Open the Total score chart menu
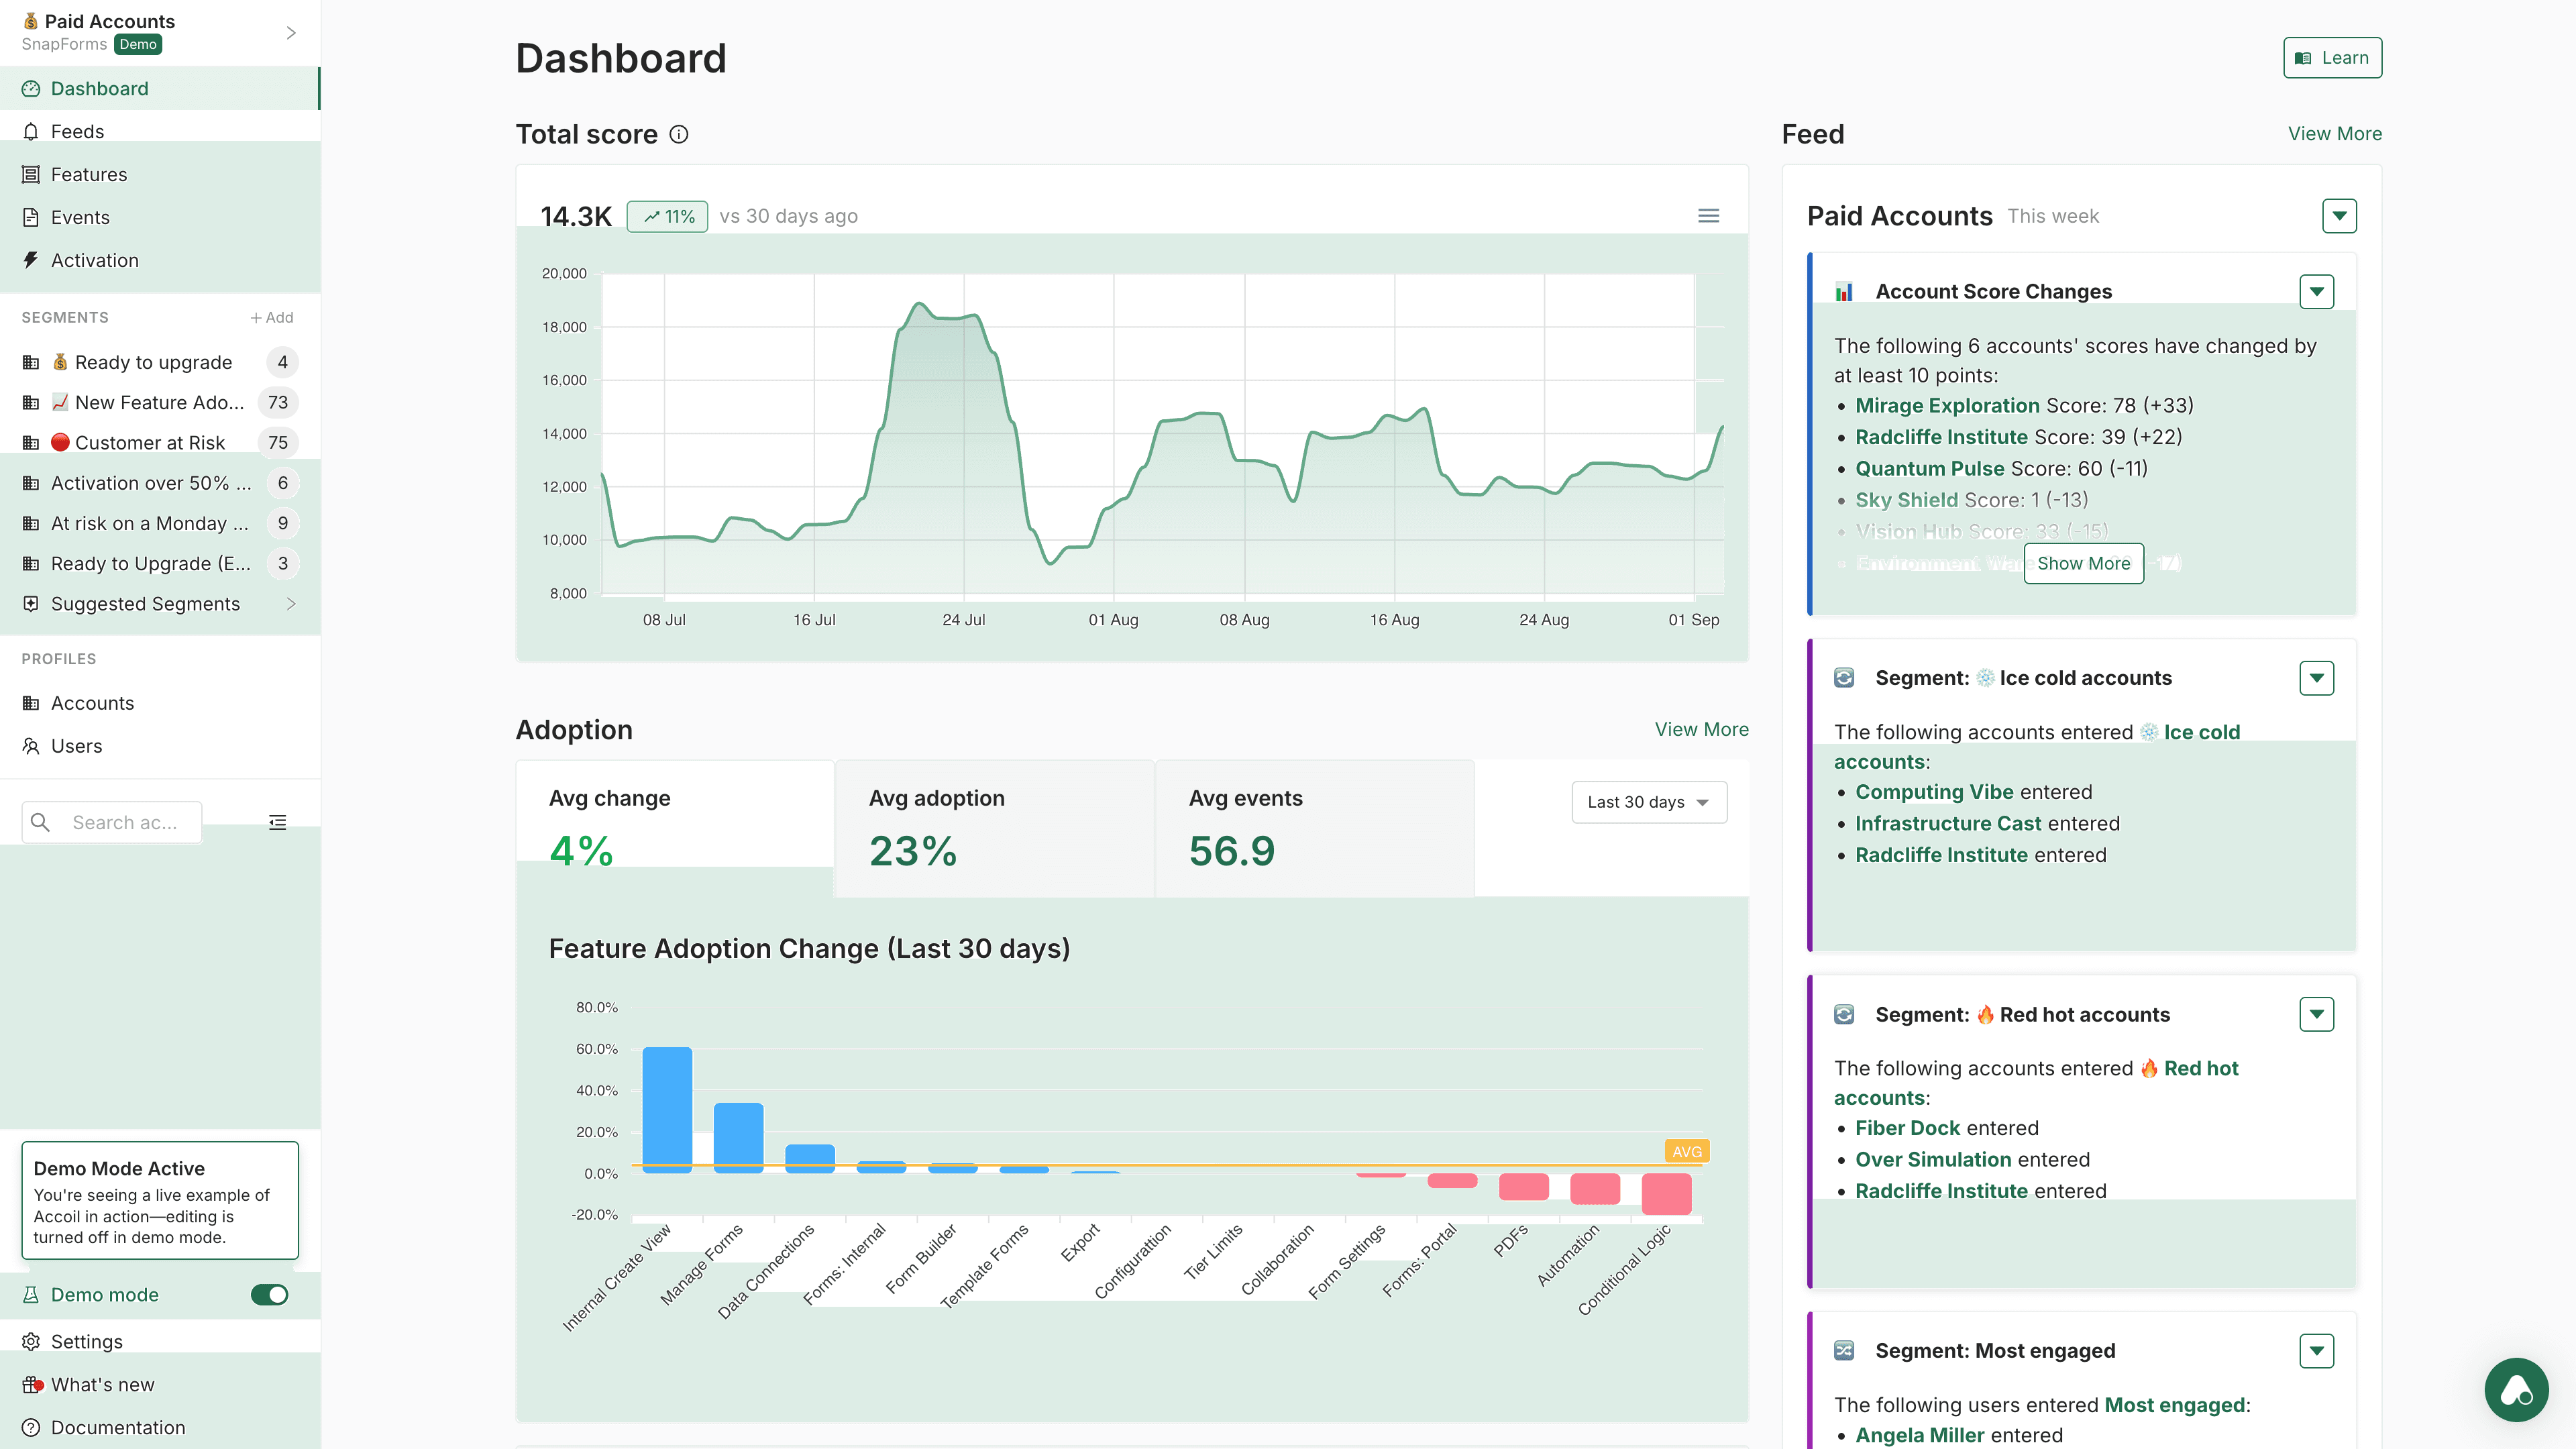The width and height of the screenshot is (2576, 1449). click(x=1708, y=215)
